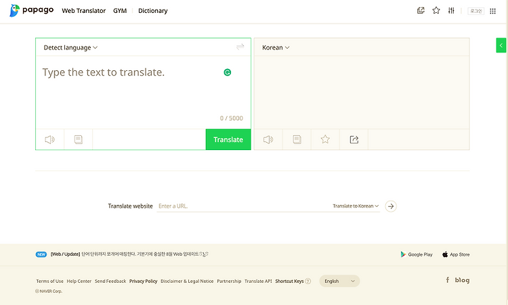Open the Dictionary menu item

pos(153,11)
